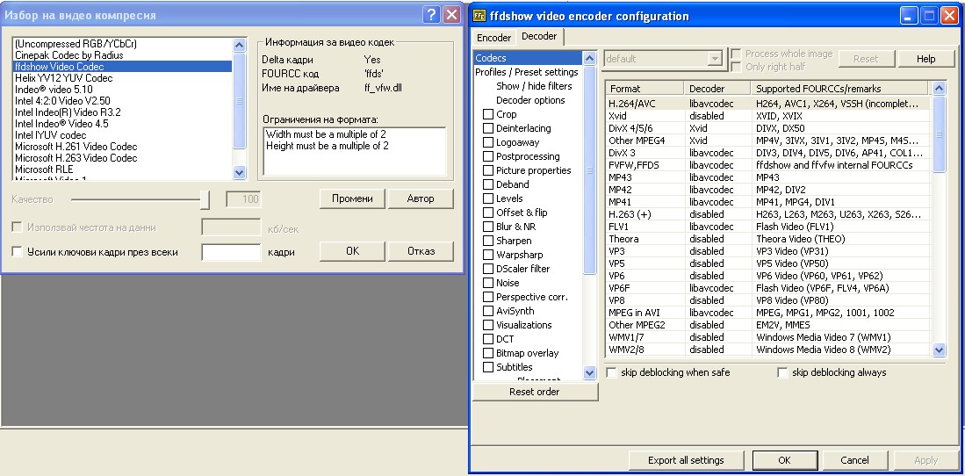Image resolution: width=965 pixels, height=476 pixels.
Task: Click the Help button
Action: point(925,59)
